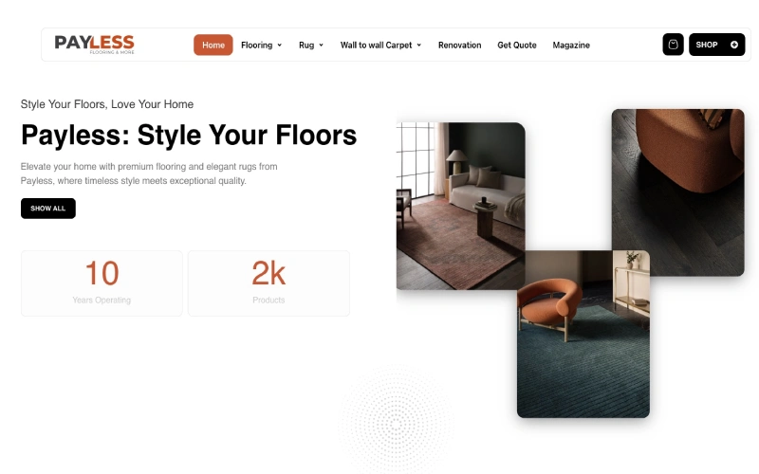Viewport: 759px width, 474px height.
Task: Click the plus icon in SHOP button
Action: [x=733, y=45]
